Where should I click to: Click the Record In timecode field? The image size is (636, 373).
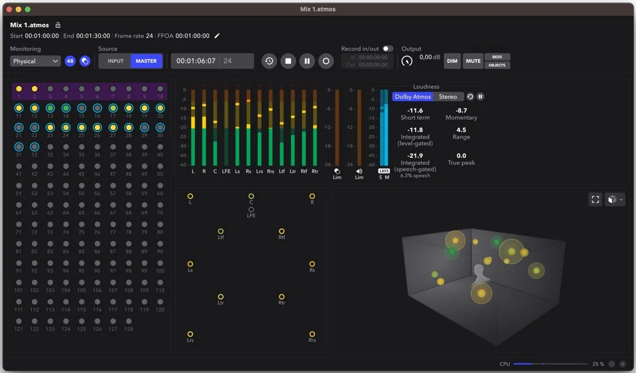pos(373,58)
